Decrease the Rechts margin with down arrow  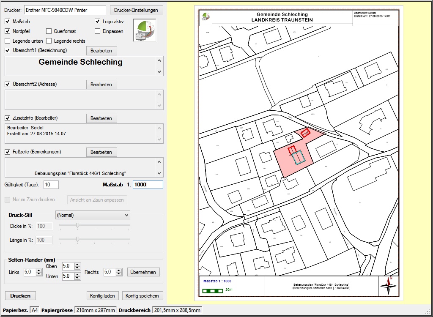[x=119, y=274]
